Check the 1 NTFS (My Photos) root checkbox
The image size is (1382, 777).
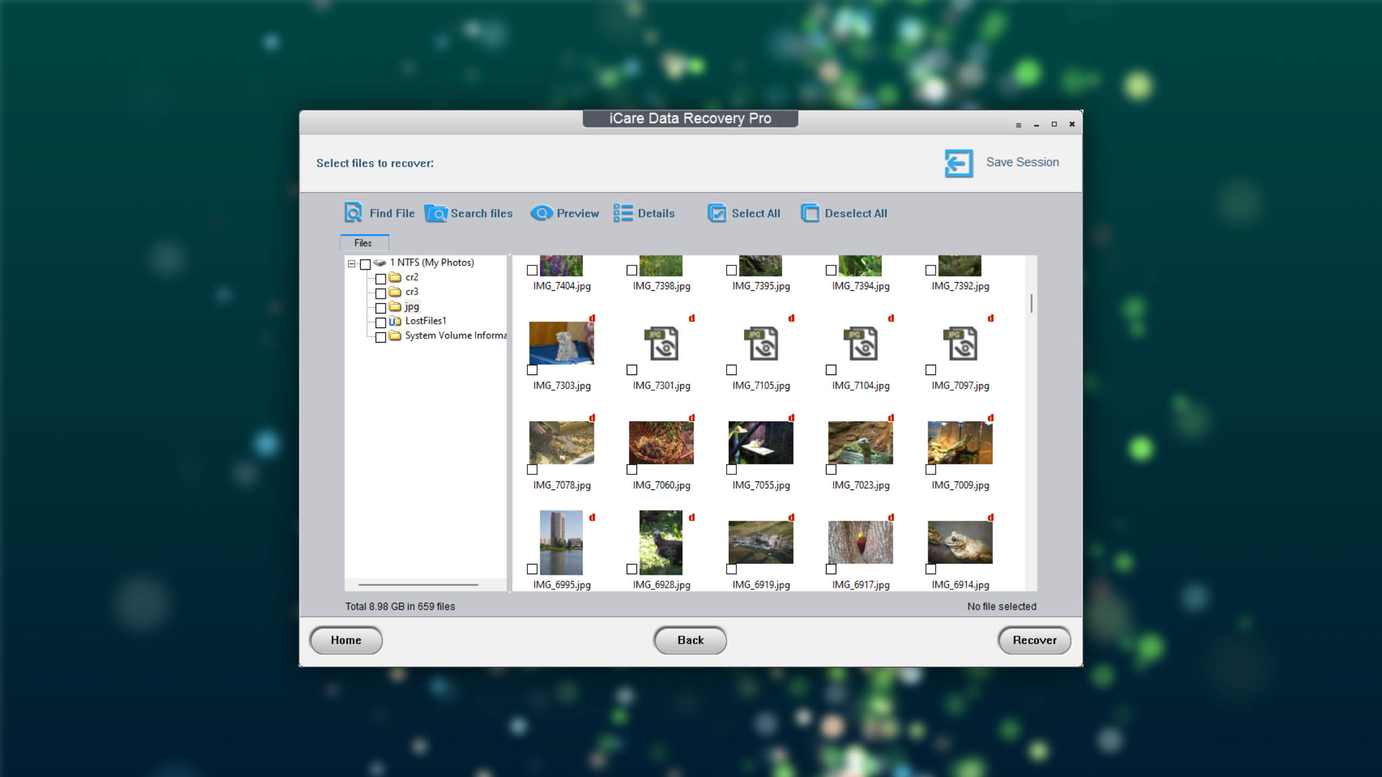click(x=365, y=264)
